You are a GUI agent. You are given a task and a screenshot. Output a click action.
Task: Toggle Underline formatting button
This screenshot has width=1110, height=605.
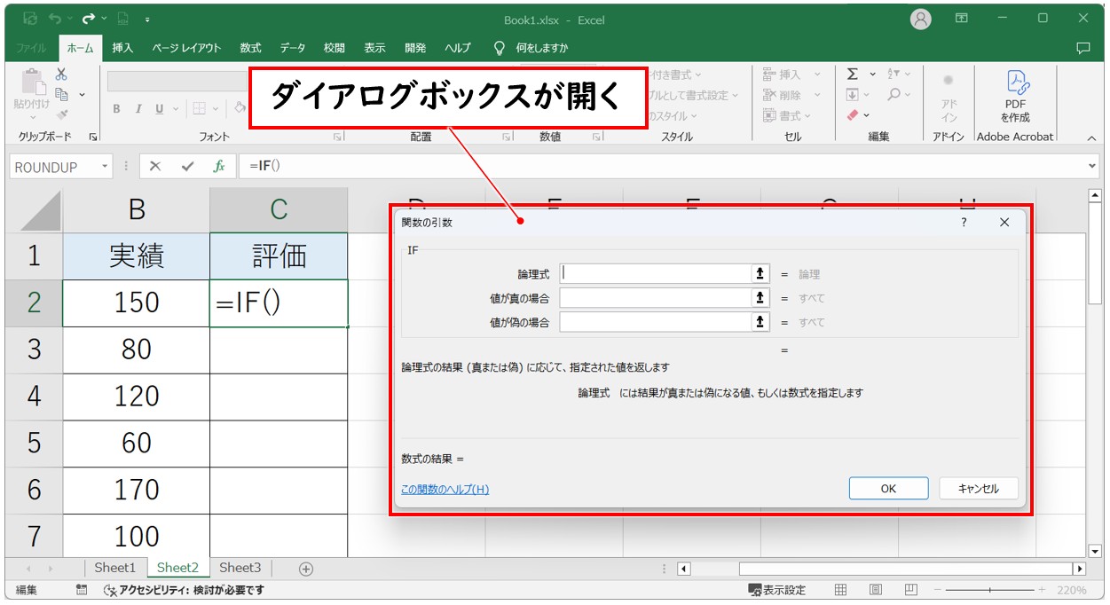coord(160,109)
